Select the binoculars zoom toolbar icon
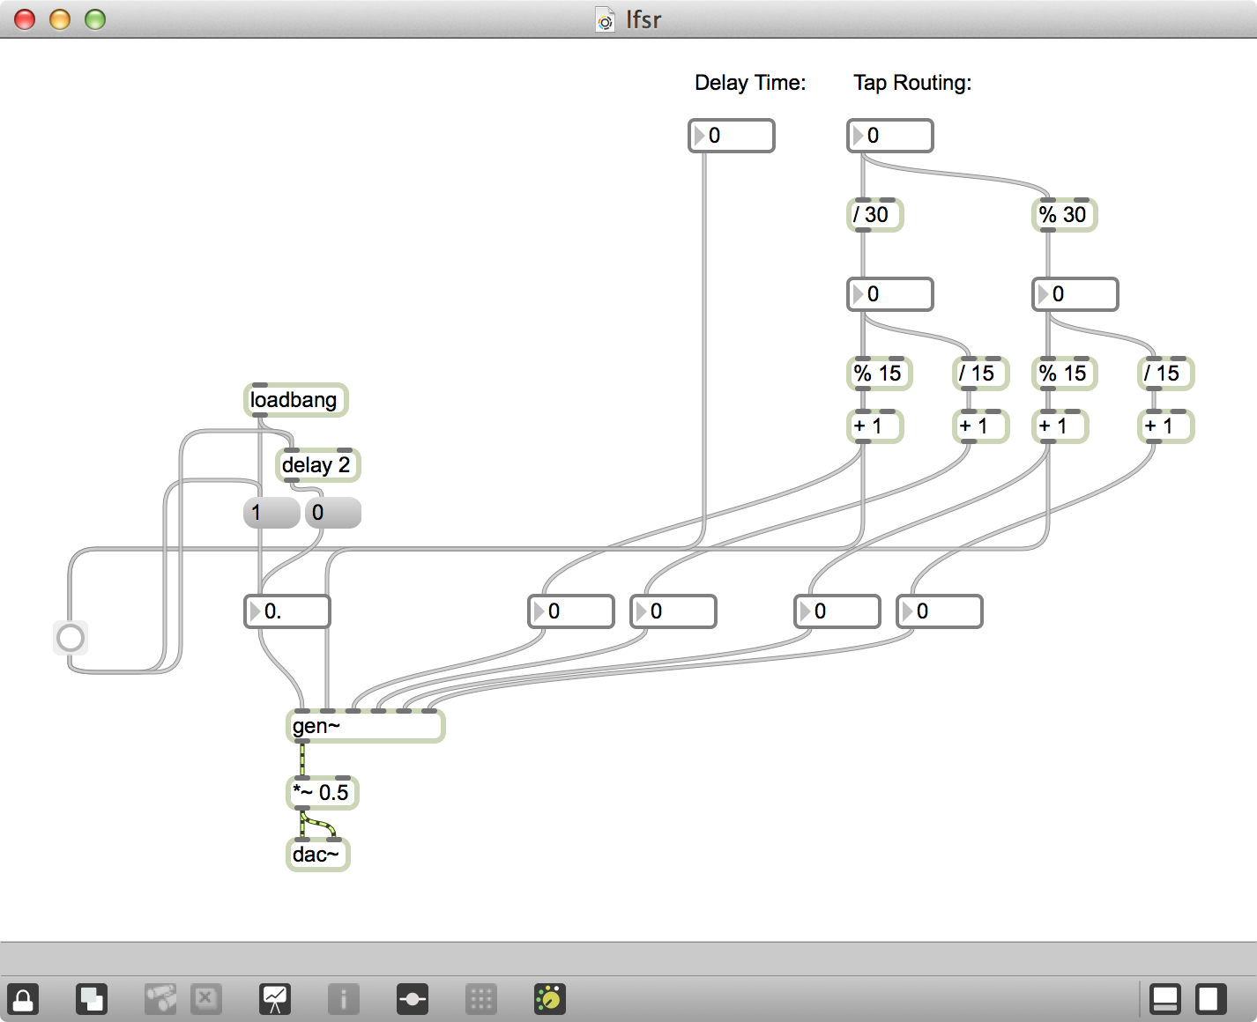This screenshot has height=1022, width=1257. pos(160,999)
